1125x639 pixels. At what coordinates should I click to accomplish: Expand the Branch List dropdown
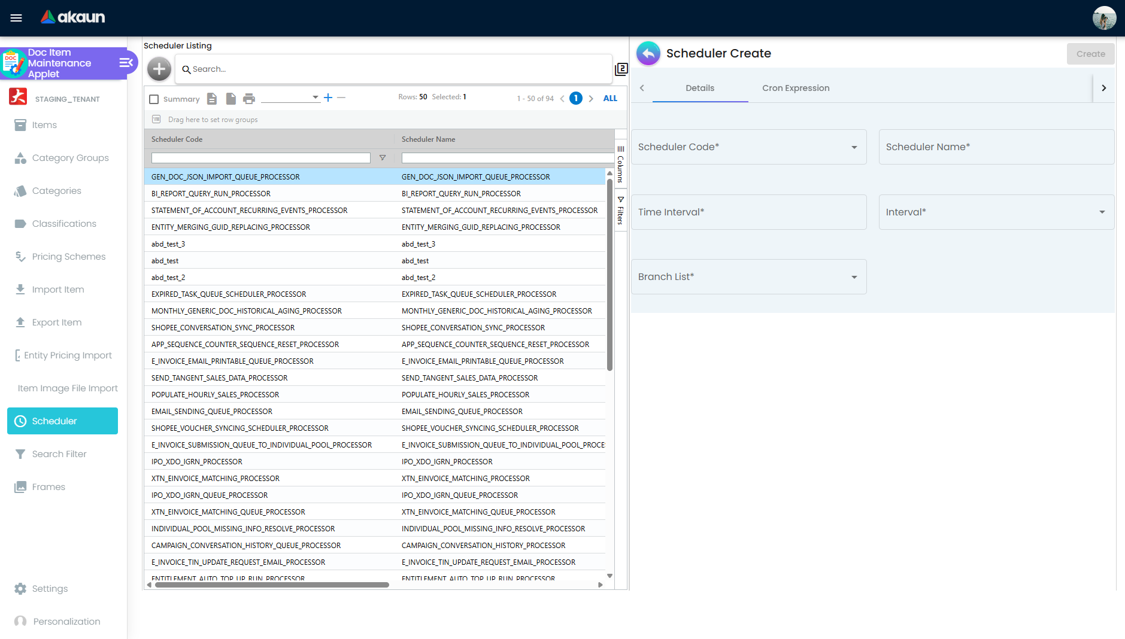[854, 277]
